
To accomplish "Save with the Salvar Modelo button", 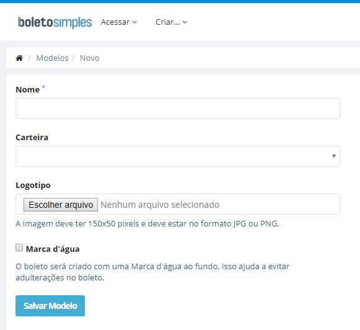I will [50, 306].
